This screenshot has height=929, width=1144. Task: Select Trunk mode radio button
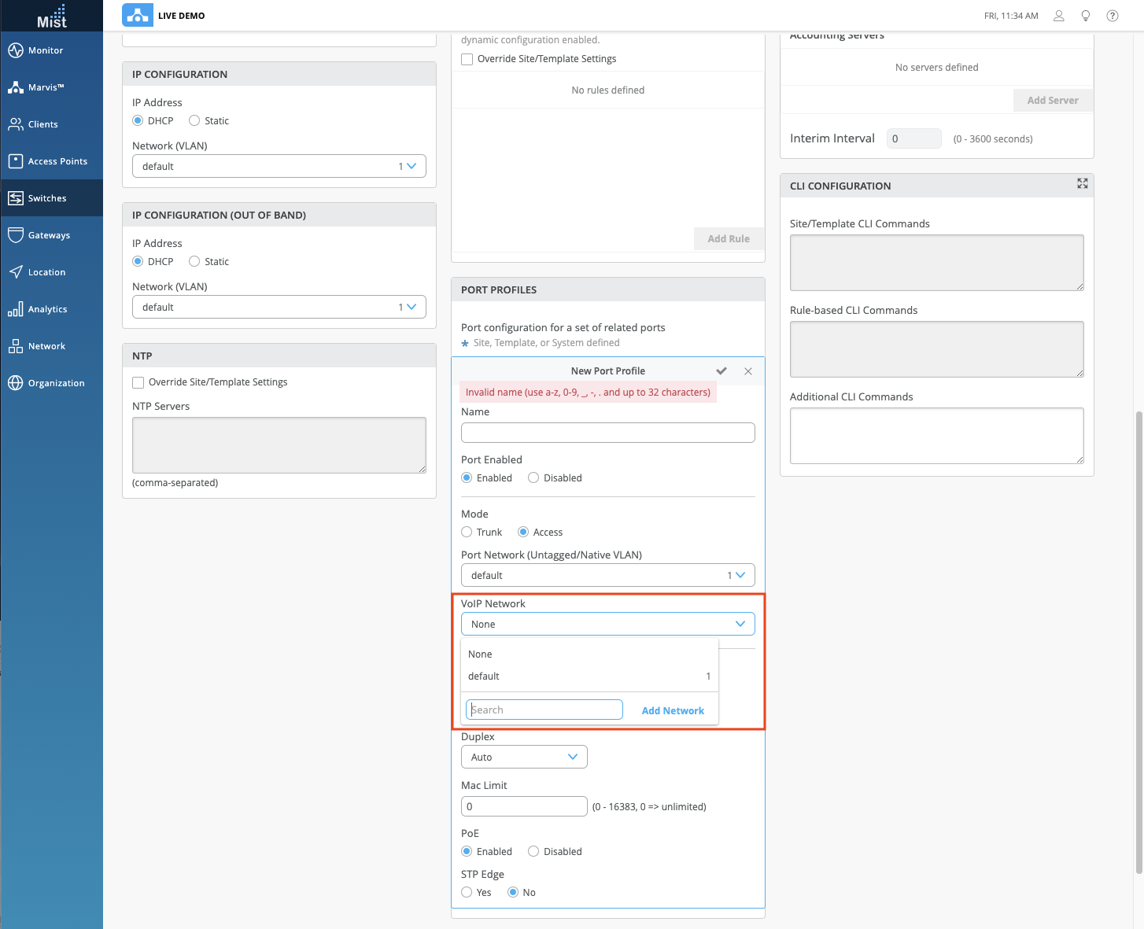(x=467, y=533)
